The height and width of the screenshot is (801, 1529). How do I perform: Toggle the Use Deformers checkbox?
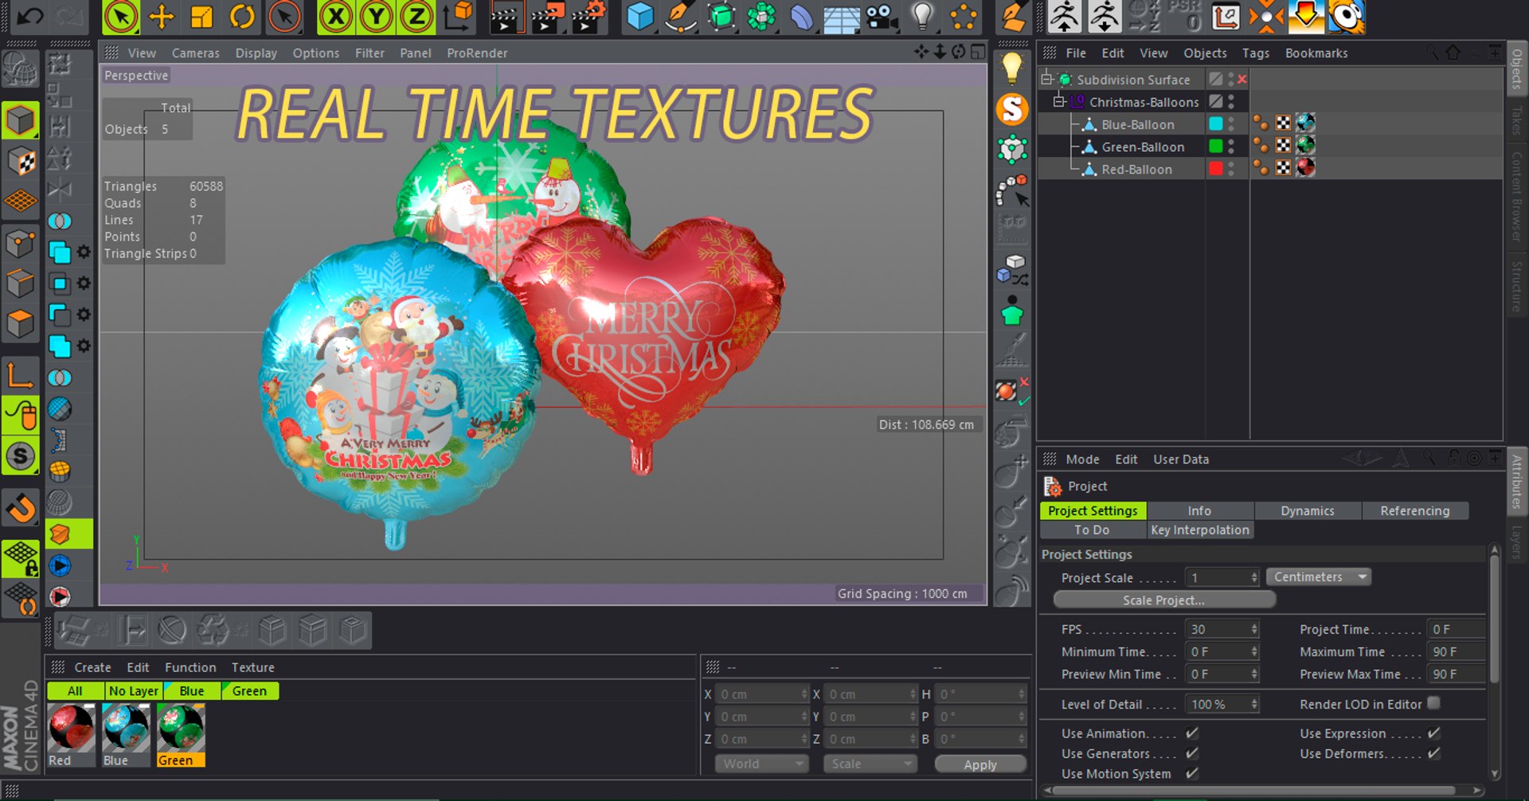click(1433, 753)
